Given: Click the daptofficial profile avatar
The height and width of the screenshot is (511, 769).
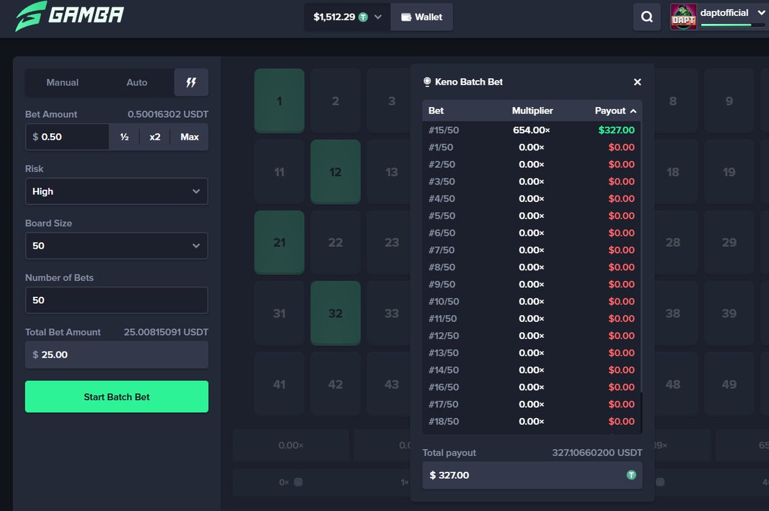Looking at the screenshot, I should 683,17.
